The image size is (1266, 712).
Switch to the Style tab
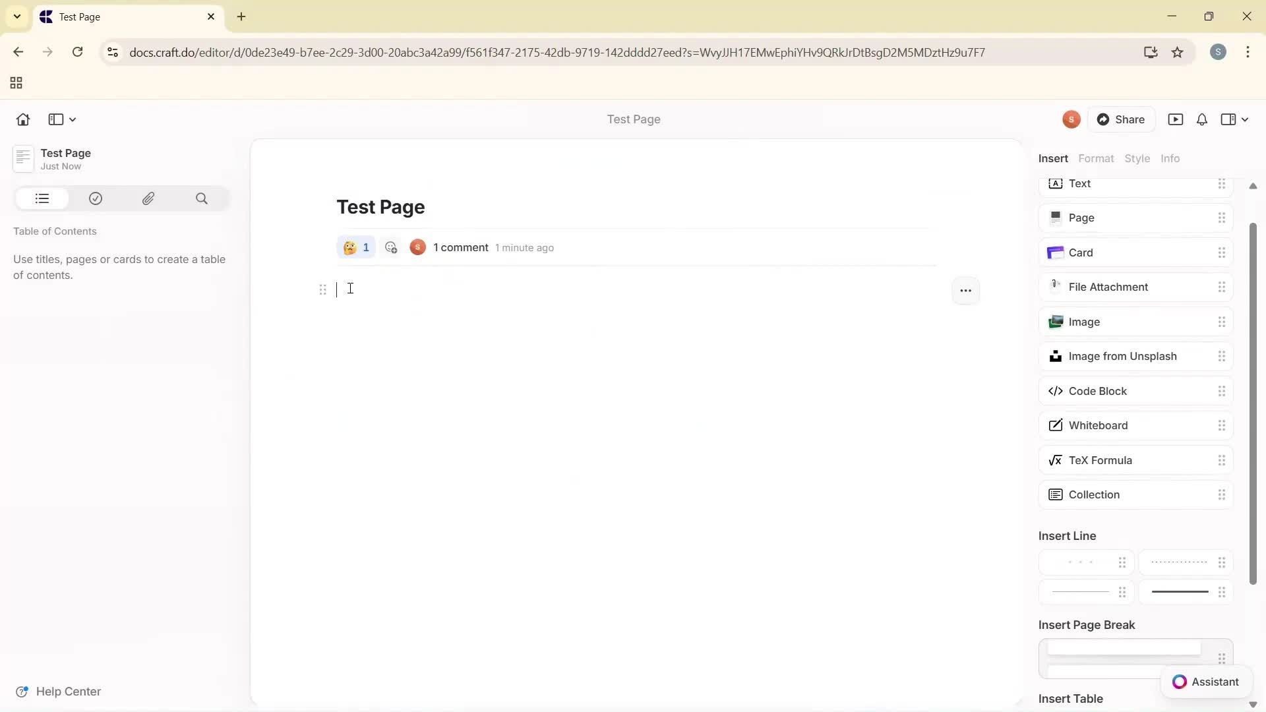(x=1137, y=158)
